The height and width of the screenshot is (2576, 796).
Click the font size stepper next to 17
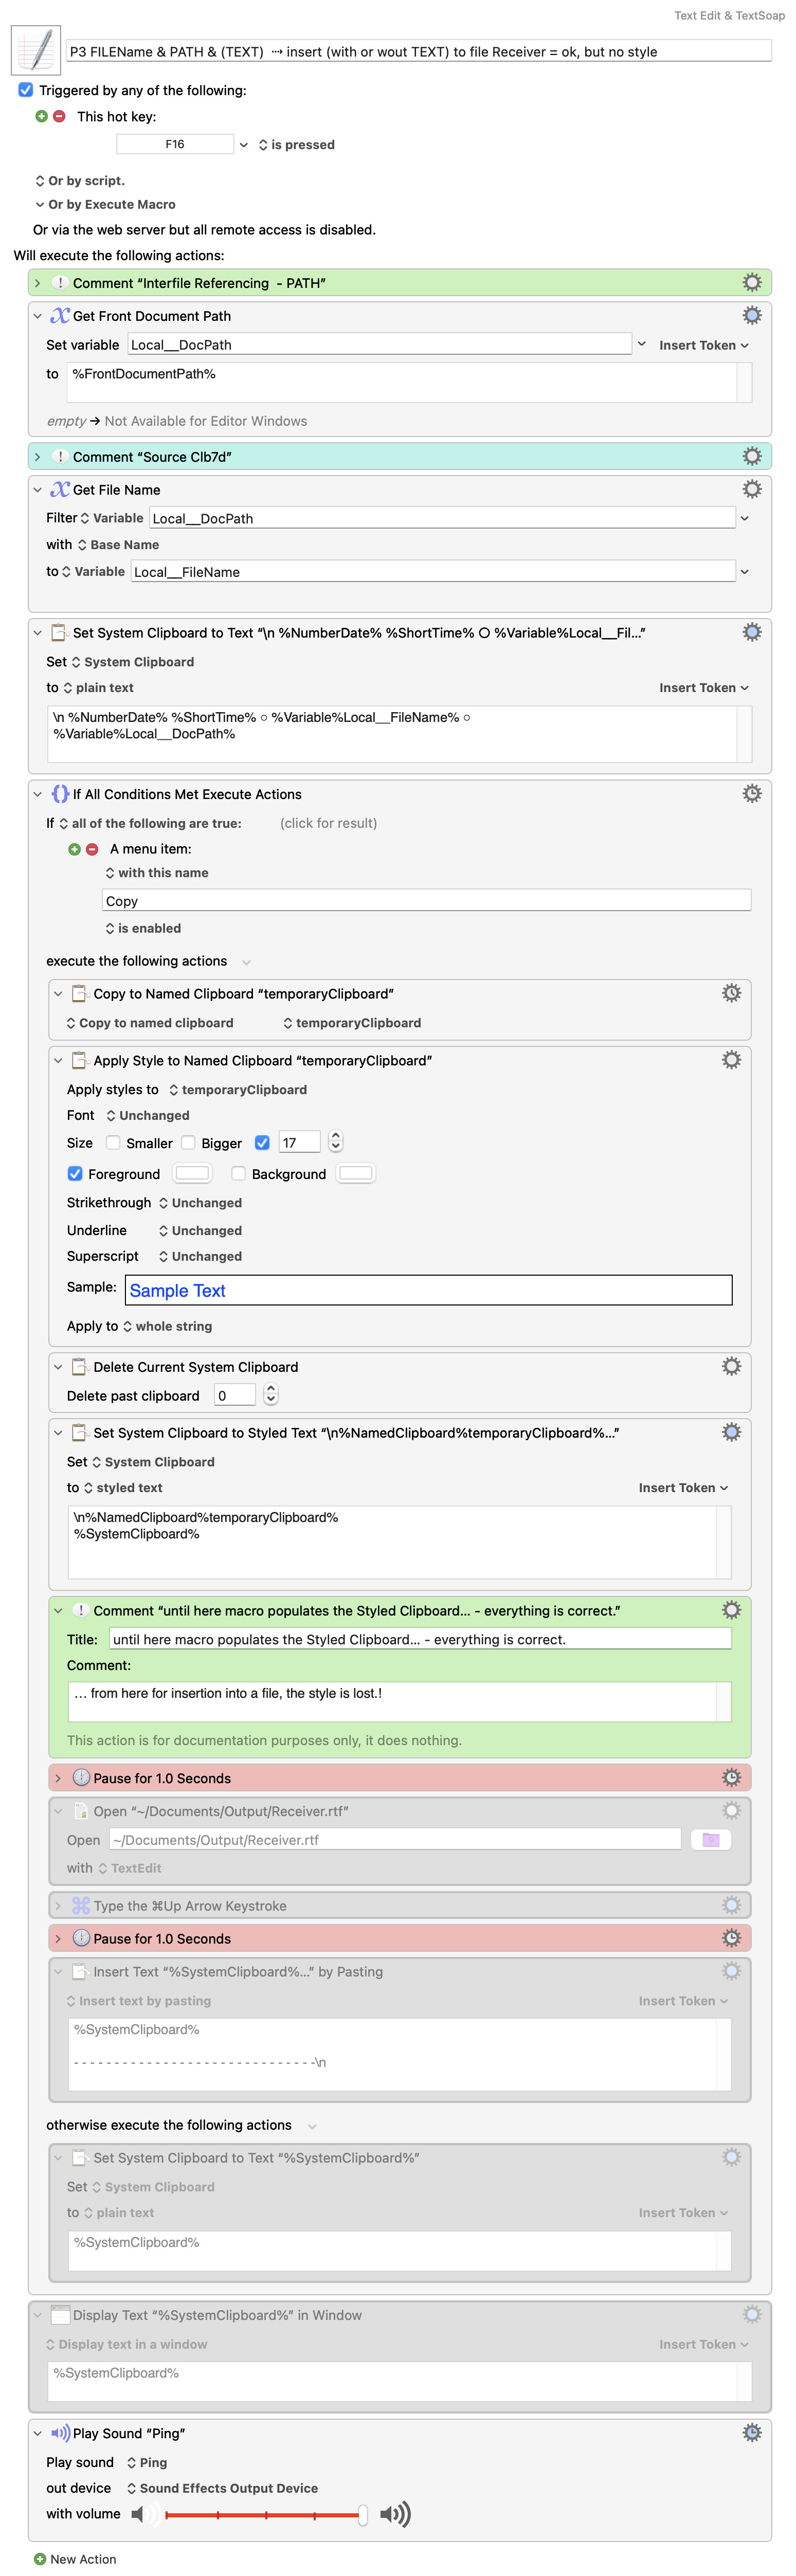[336, 1142]
